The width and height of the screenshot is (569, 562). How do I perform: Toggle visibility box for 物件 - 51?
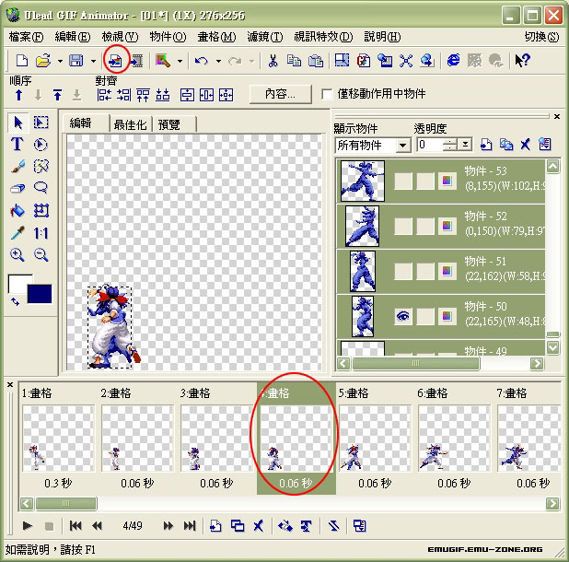point(402,271)
